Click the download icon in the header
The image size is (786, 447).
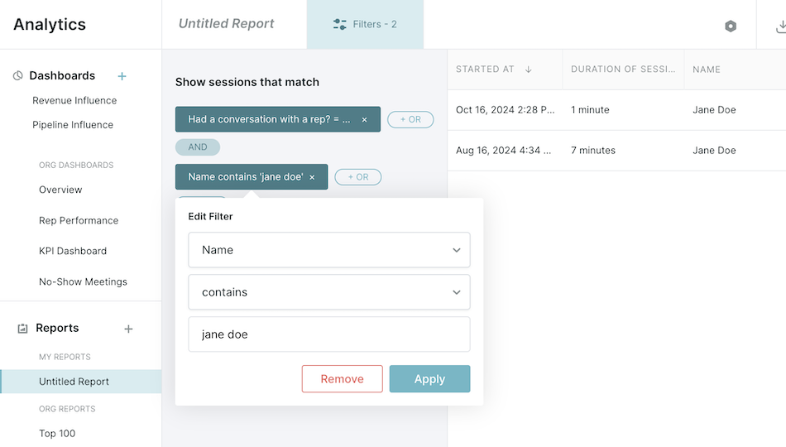(780, 26)
